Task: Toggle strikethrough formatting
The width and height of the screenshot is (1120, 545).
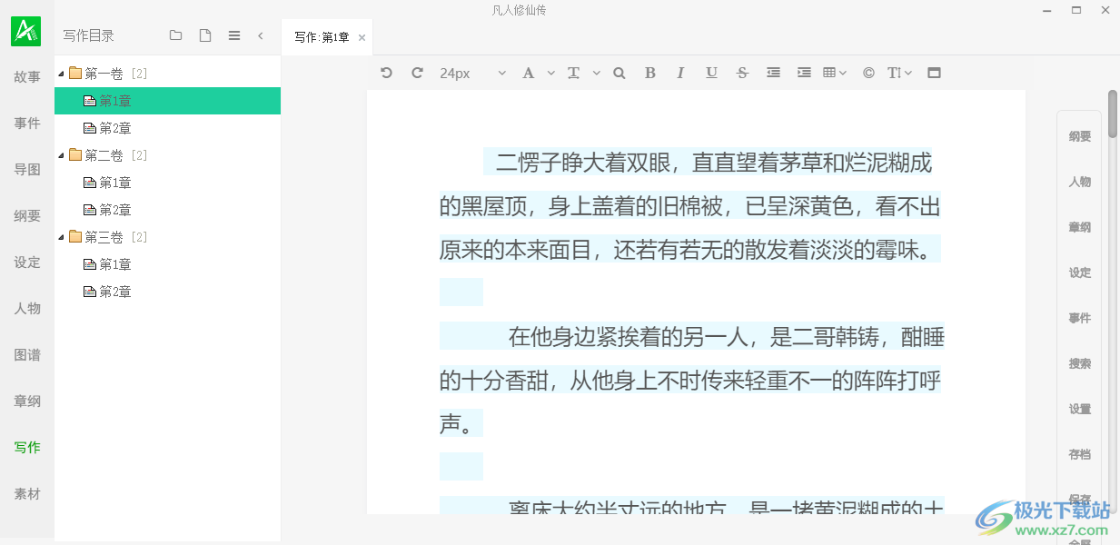Action: 742,73
